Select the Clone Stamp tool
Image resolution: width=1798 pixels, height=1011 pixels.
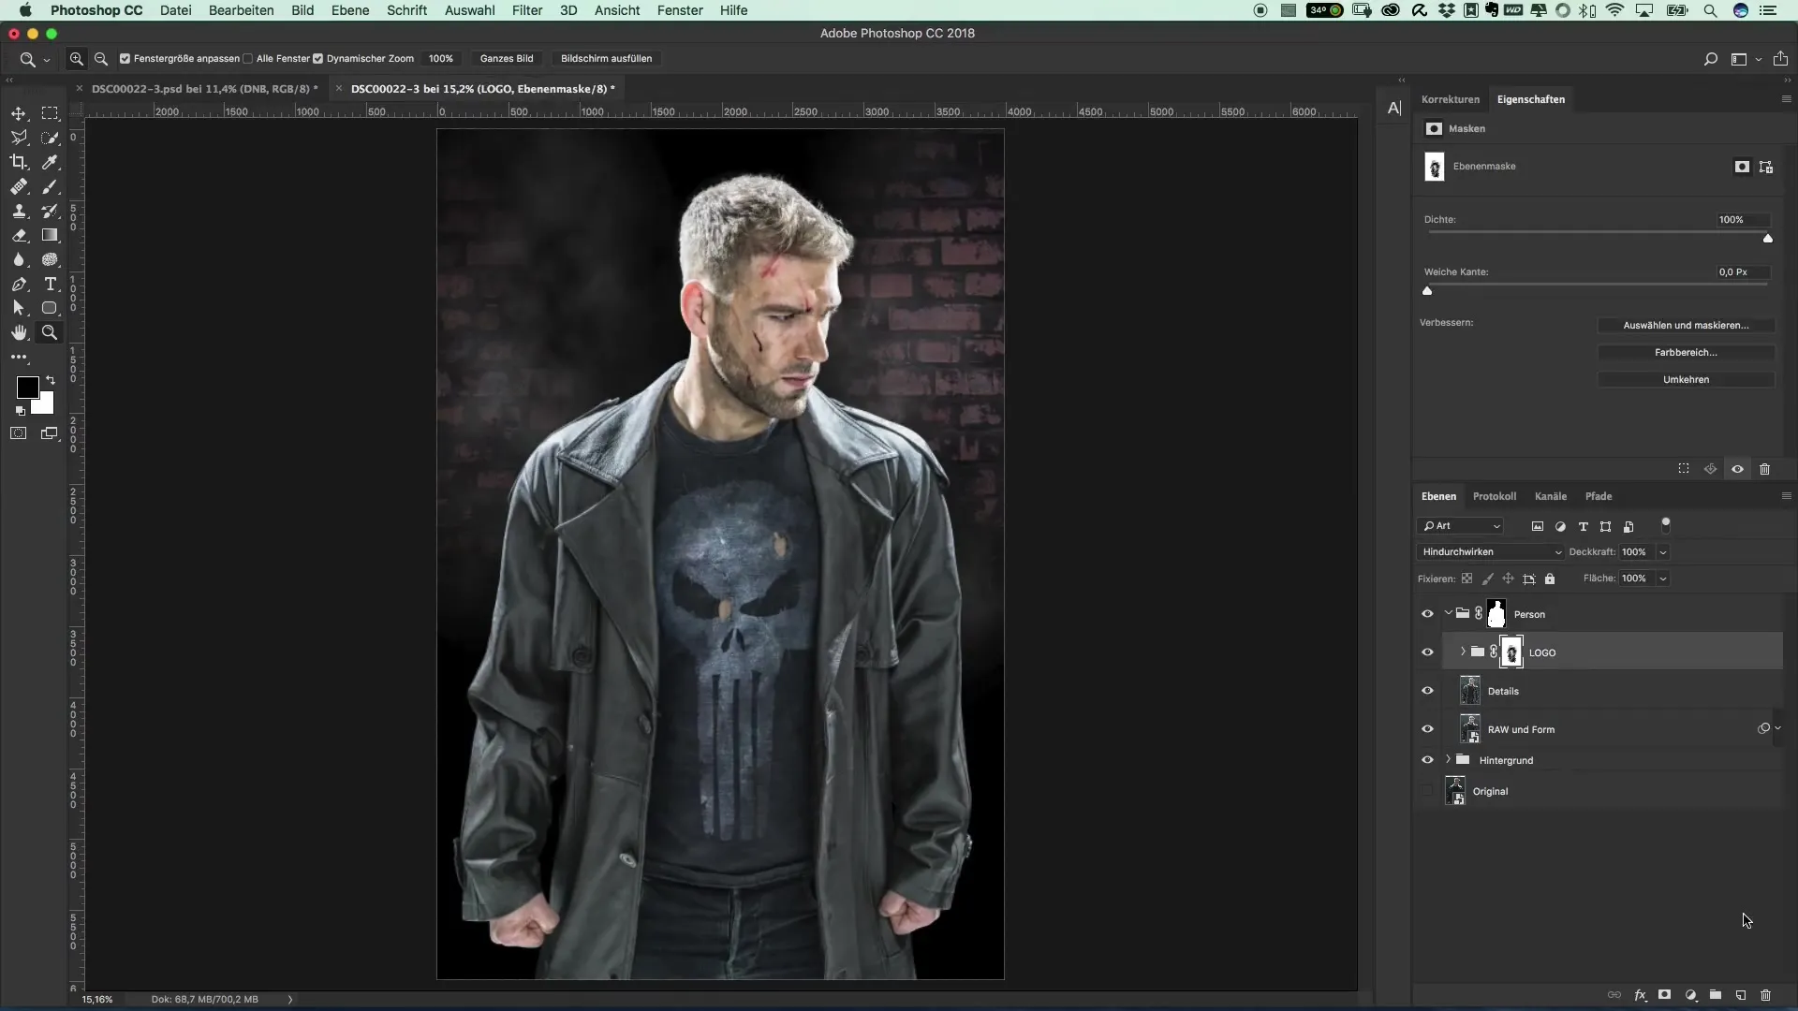coord(19,211)
